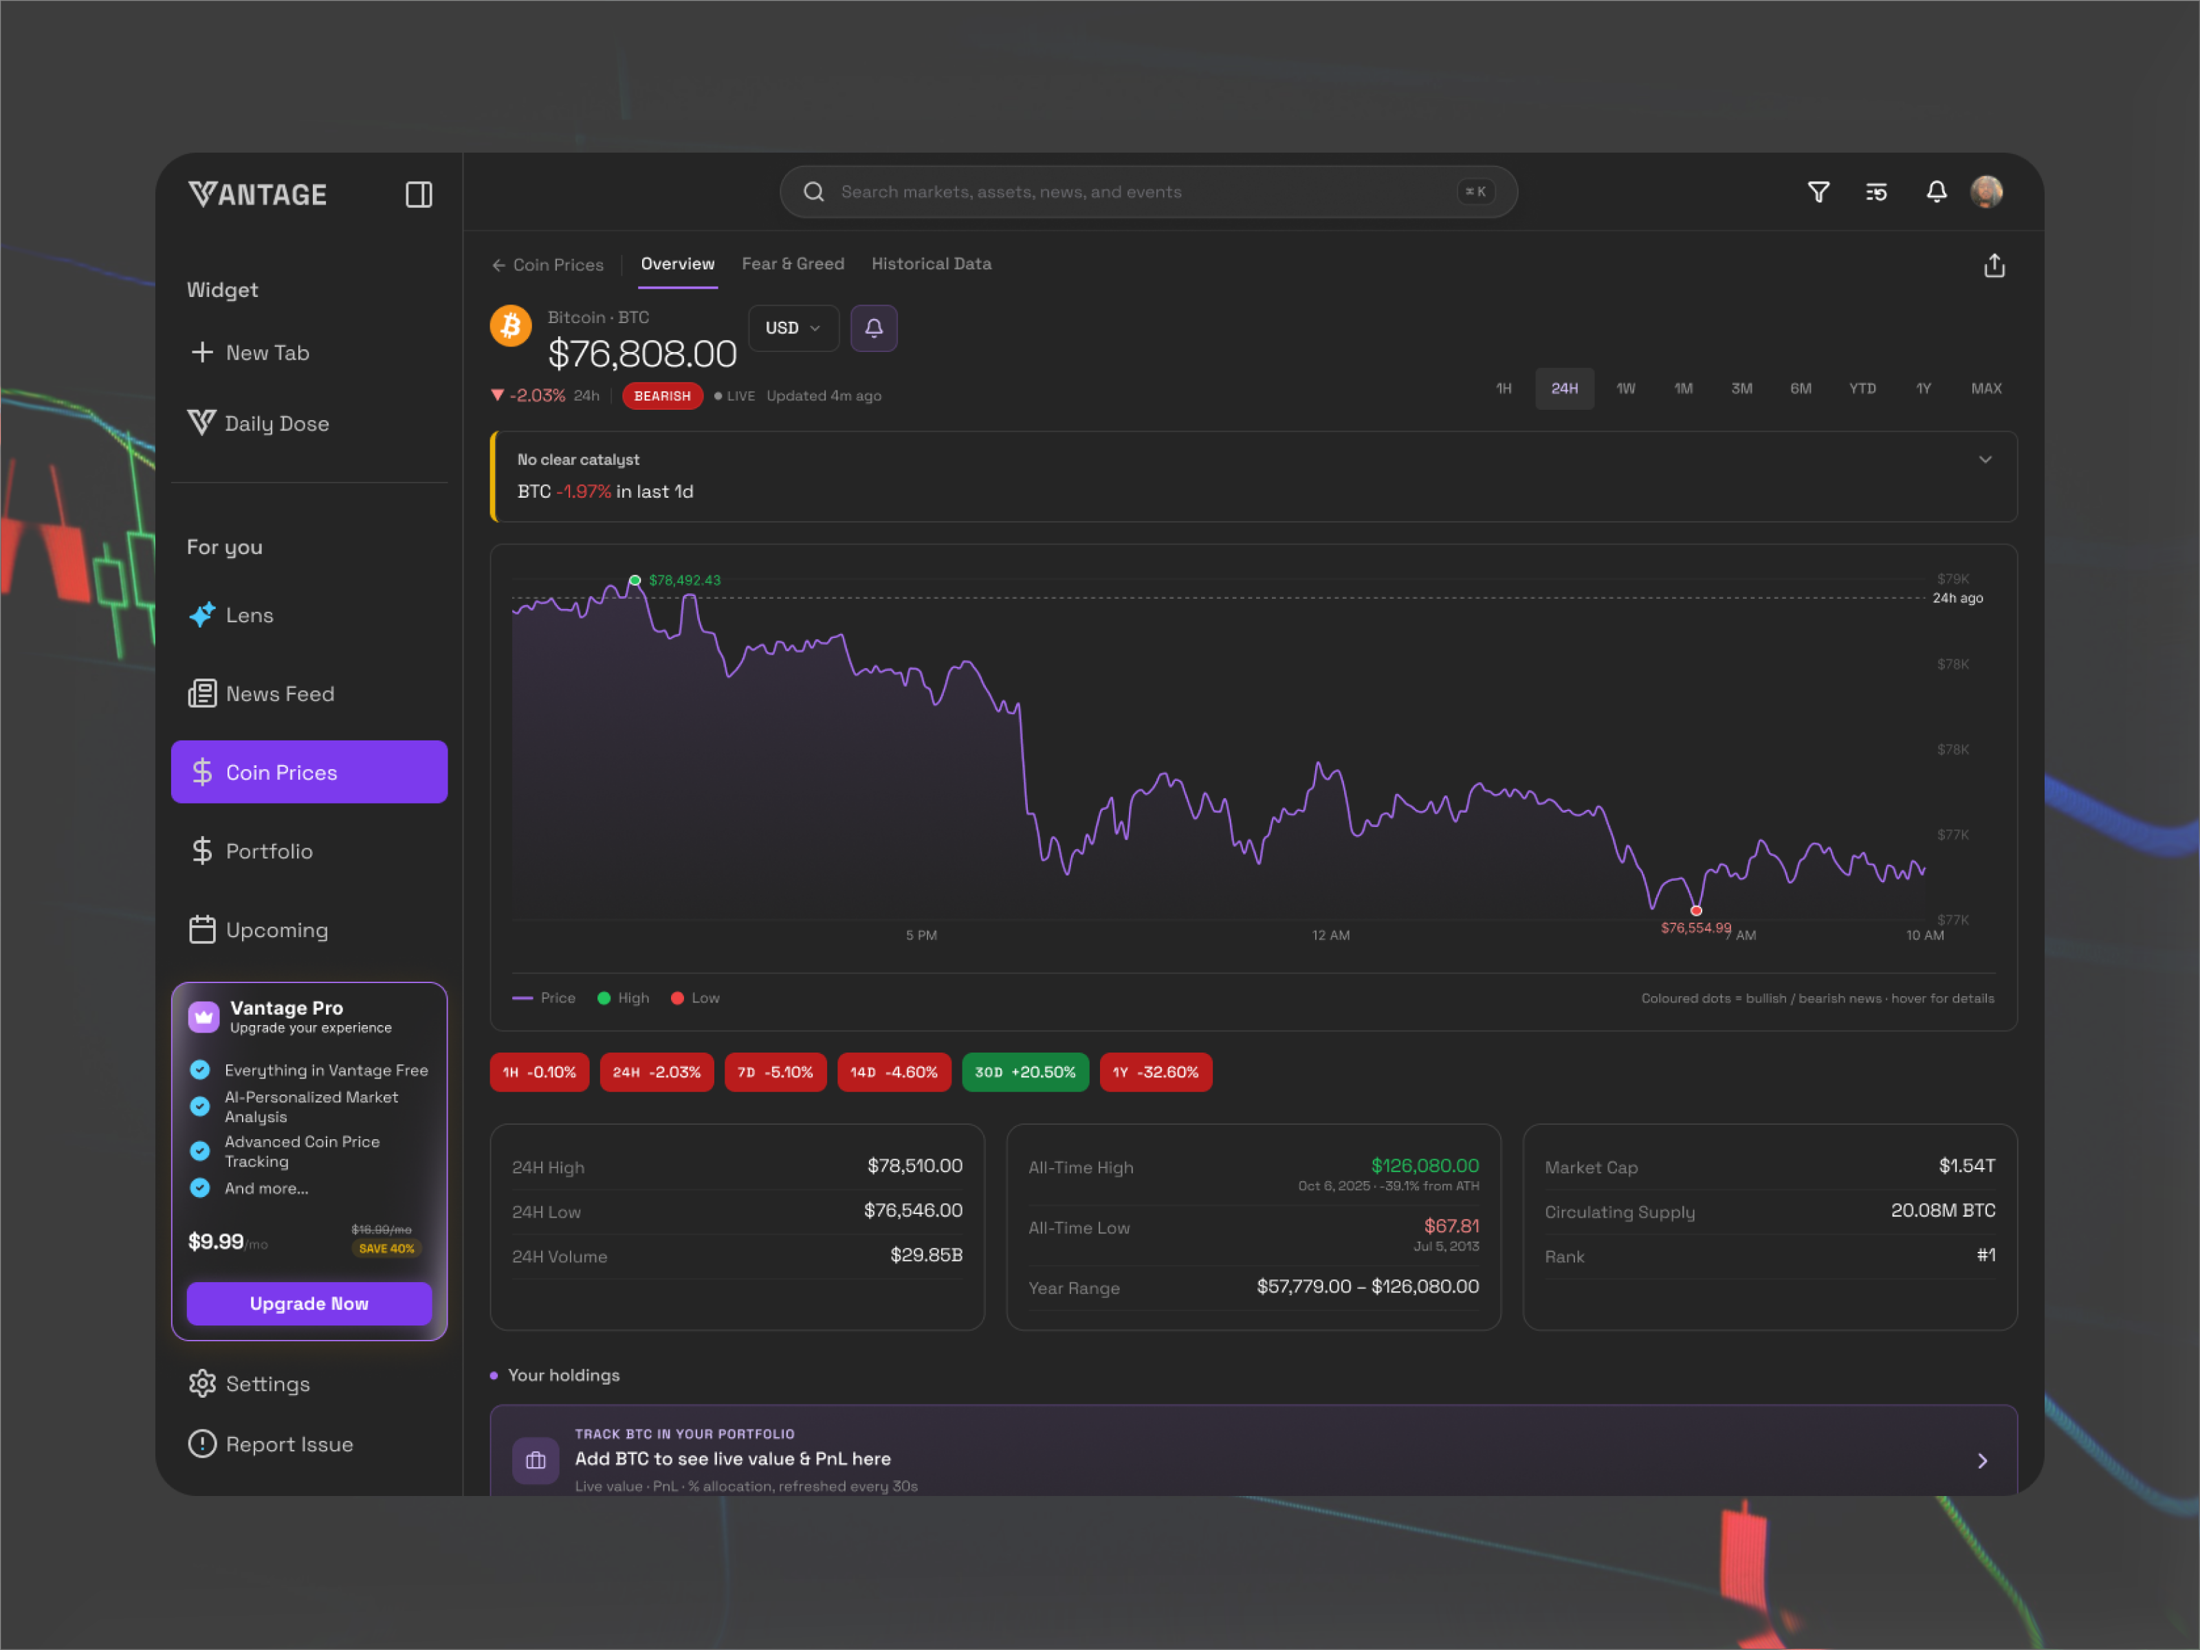
Task: Select the 24H chart range
Action: [x=1565, y=389]
